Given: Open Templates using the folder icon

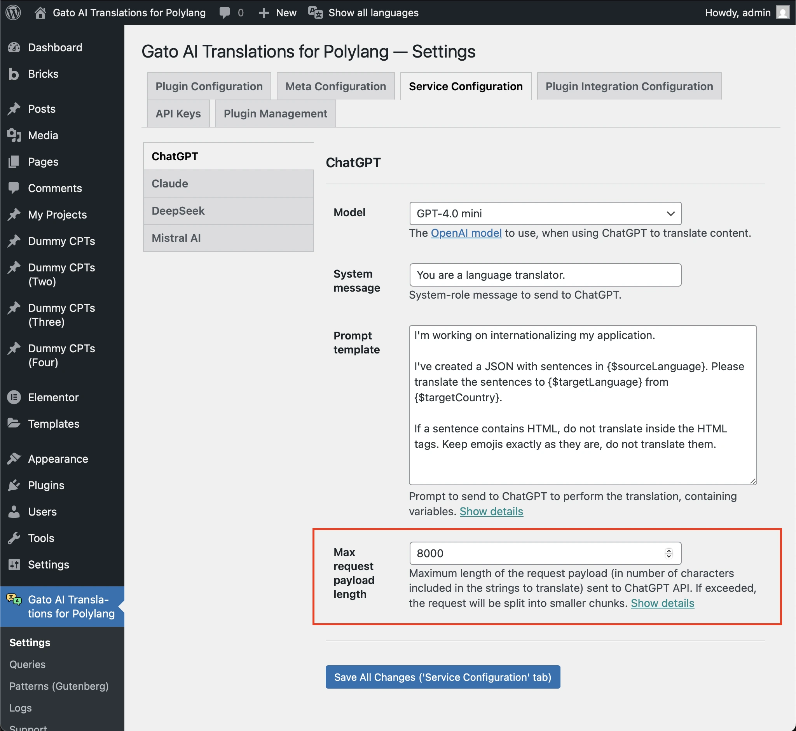Looking at the screenshot, I should coord(14,423).
